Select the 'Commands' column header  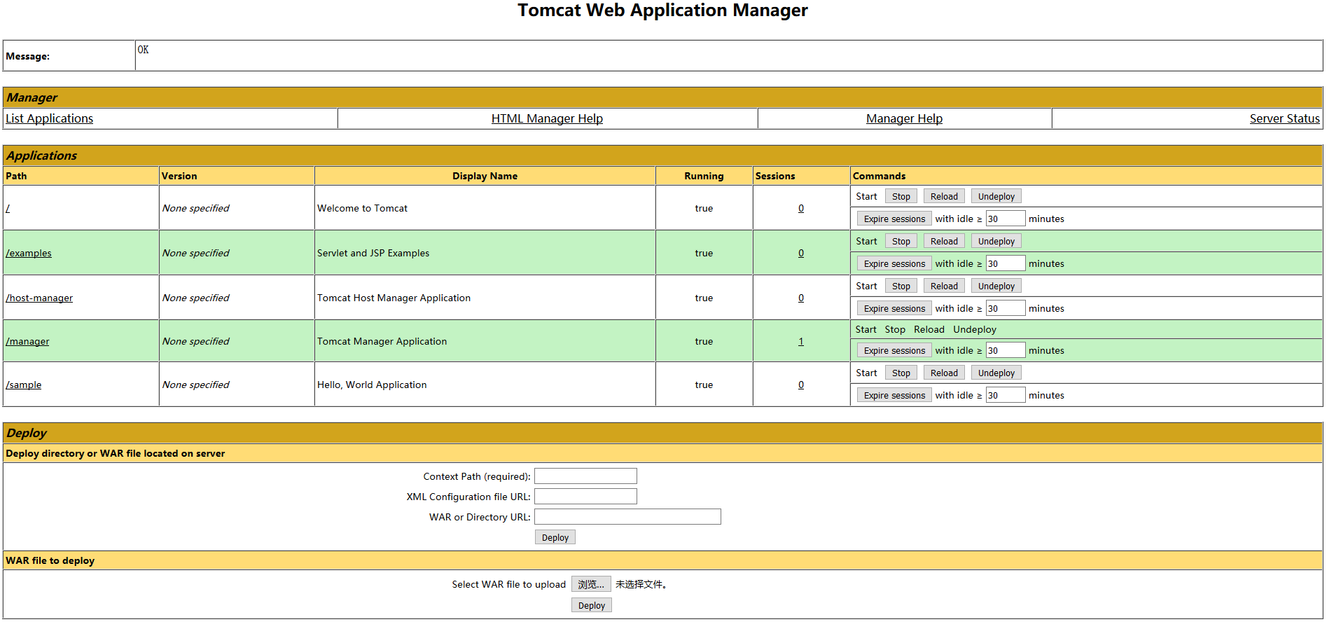coord(879,176)
